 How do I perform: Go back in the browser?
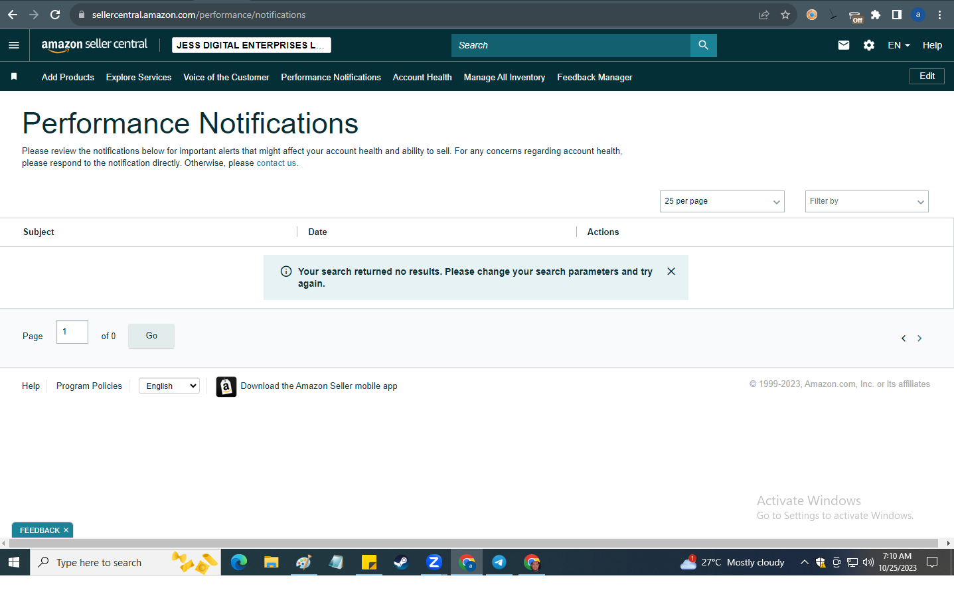[13, 15]
